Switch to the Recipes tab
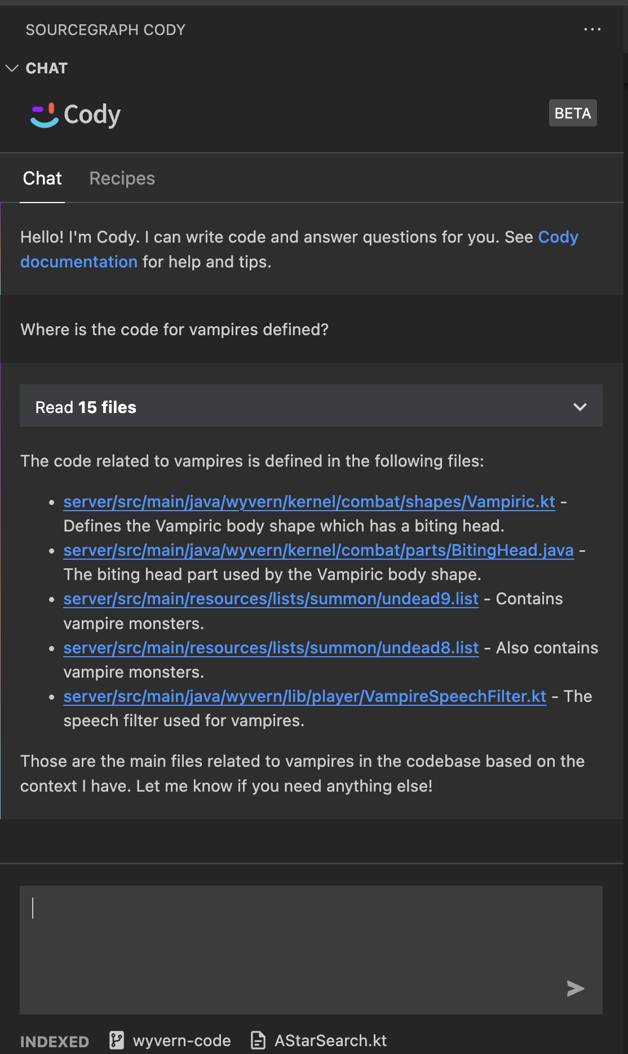This screenshot has width=628, height=1054. (x=122, y=178)
